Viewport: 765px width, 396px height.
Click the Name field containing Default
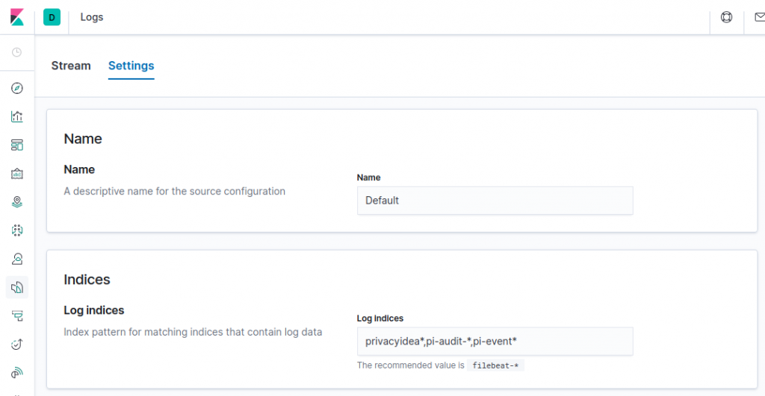[495, 201]
